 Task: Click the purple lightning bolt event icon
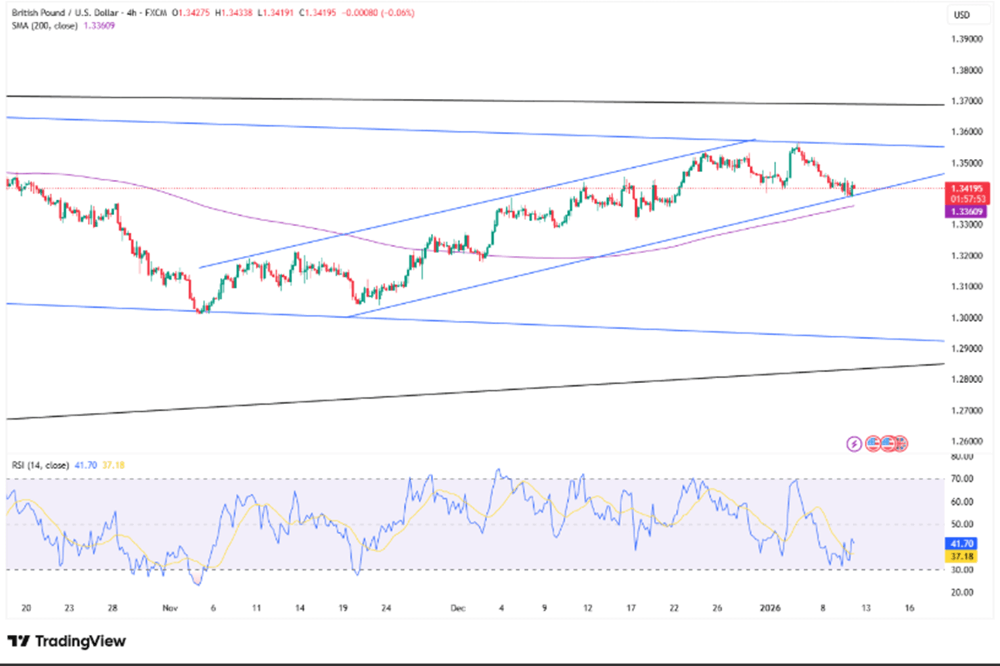tap(854, 444)
